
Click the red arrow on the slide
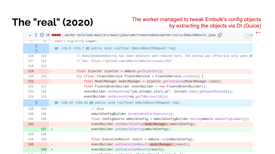click(258, 32)
